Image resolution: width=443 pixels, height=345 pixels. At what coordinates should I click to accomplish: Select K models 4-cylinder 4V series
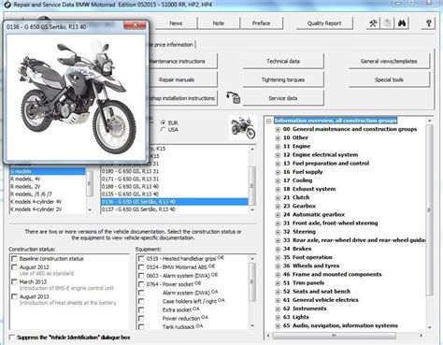coord(48,202)
